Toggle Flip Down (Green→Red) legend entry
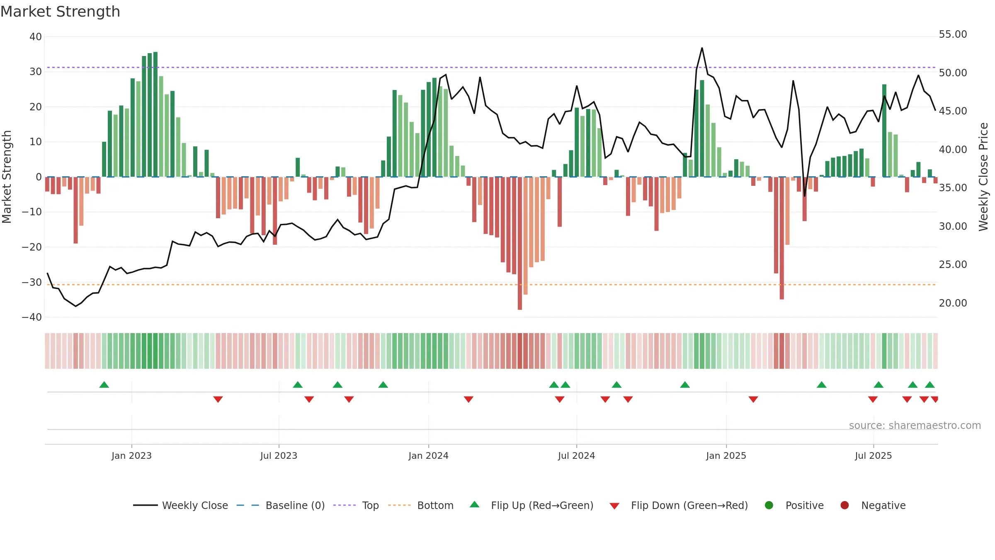The height and width of the screenshot is (560, 995). 679,505
